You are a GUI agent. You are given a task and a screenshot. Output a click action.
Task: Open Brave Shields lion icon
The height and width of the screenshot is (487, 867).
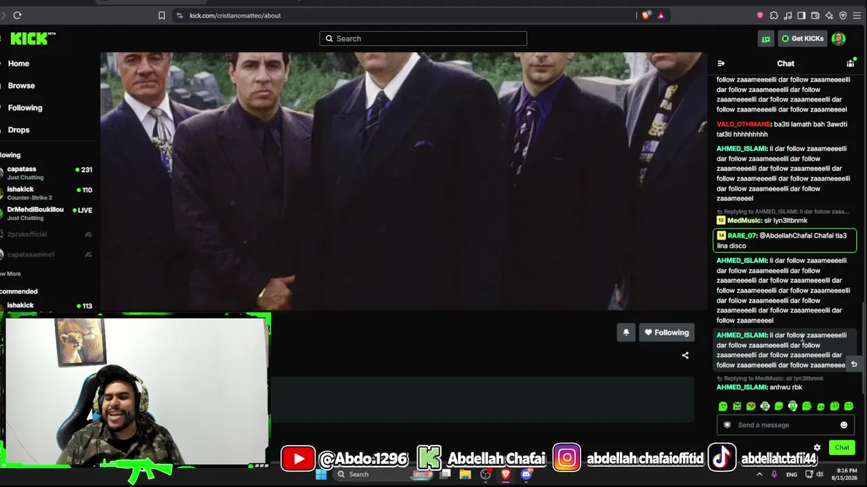[x=646, y=16]
